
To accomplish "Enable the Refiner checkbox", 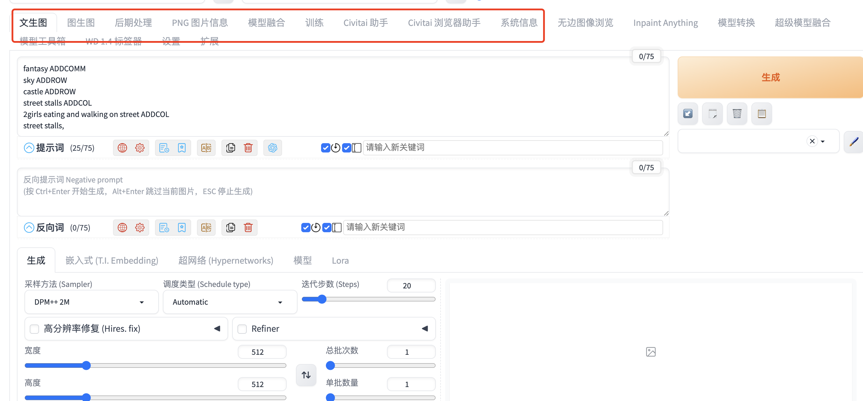I will [x=242, y=329].
